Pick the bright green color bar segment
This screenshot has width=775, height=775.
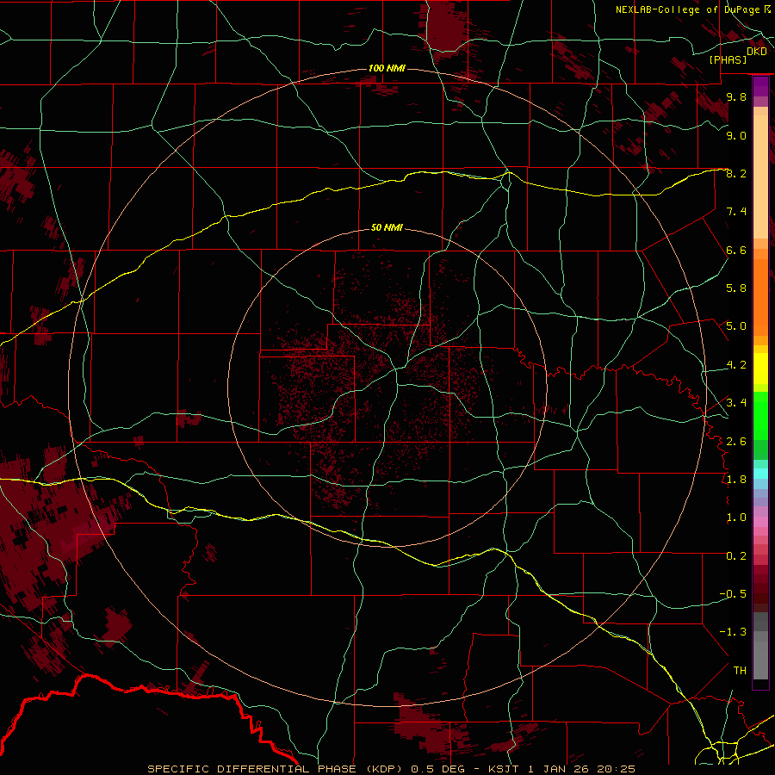point(760,415)
